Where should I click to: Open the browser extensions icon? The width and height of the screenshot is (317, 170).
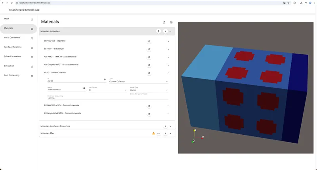[x=294, y=3]
